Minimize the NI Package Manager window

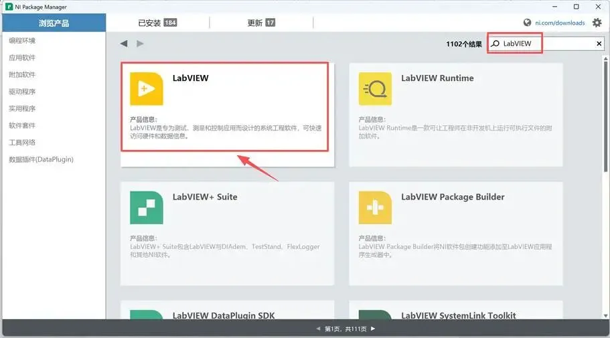point(554,7)
